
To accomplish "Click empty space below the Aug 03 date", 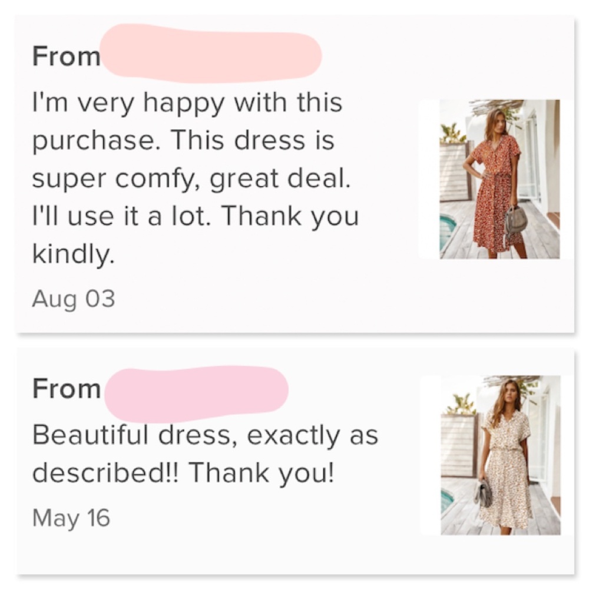I will [236, 321].
